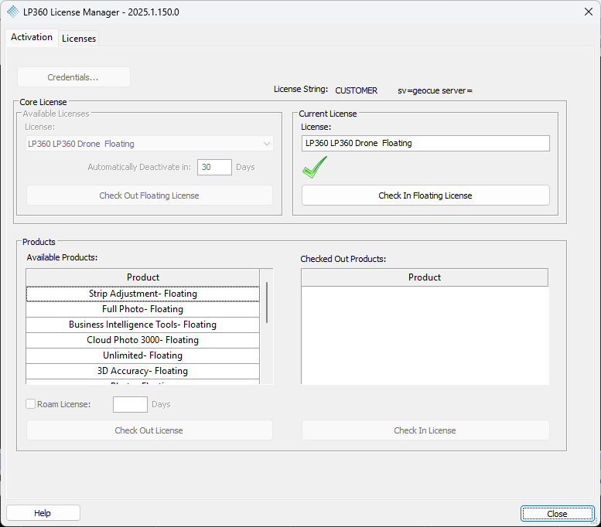Select Strip Adjustment- Floating product row
Screen dimensions: 601x527
143,294
